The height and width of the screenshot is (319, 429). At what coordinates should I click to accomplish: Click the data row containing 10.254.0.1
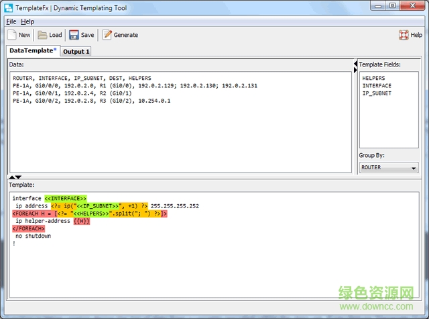click(x=91, y=101)
